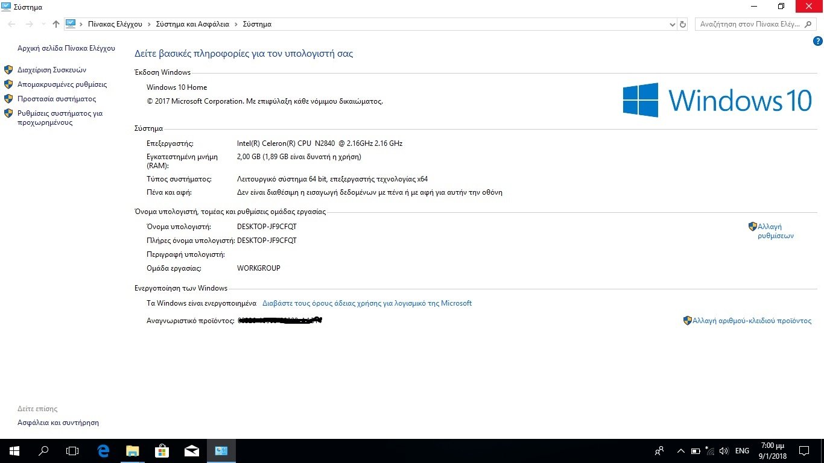The height and width of the screenshot is (463, 824).
Task: Check battery status icon in tray
Action: pos(695,451)
